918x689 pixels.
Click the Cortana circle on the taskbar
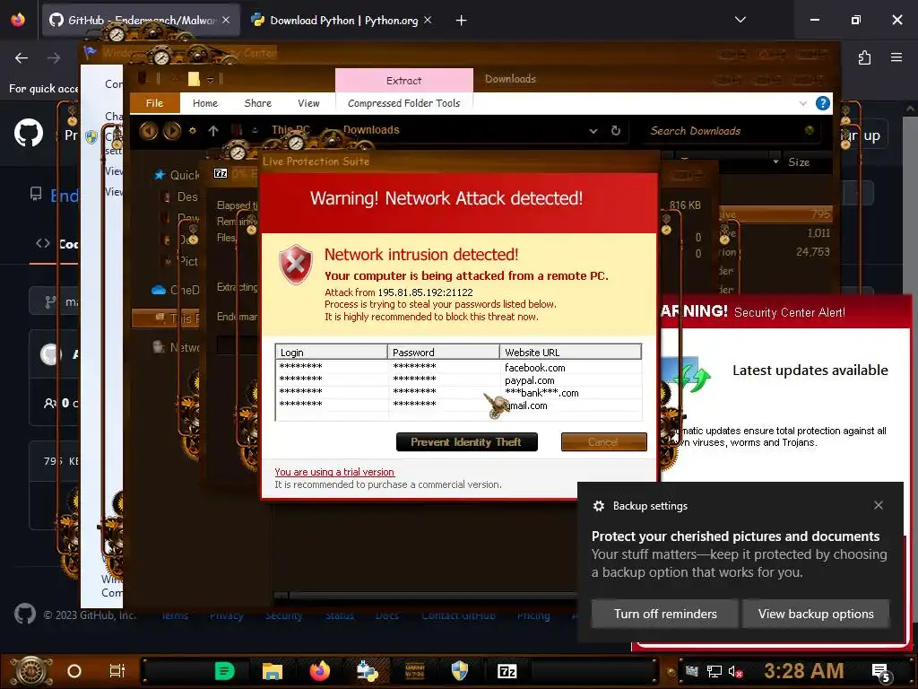(74, 671)
